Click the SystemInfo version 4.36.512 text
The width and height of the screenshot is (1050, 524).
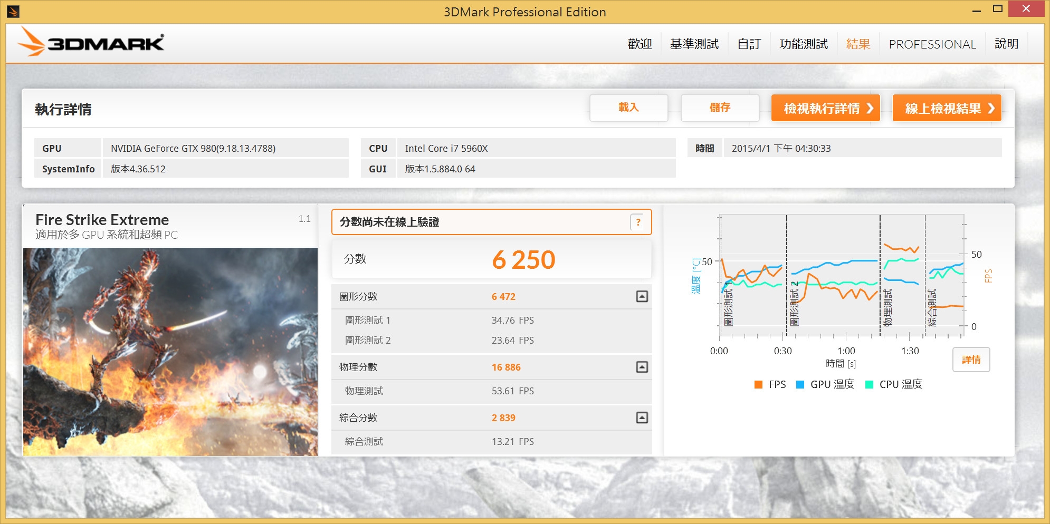pyautogui.click(x=138, y=169)
